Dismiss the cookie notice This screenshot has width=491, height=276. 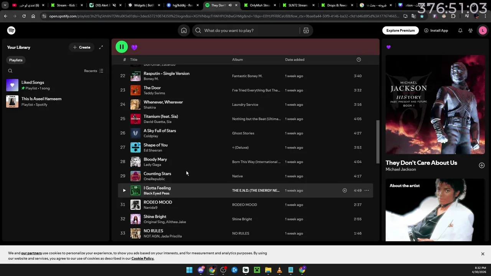[x=483, y=254]
